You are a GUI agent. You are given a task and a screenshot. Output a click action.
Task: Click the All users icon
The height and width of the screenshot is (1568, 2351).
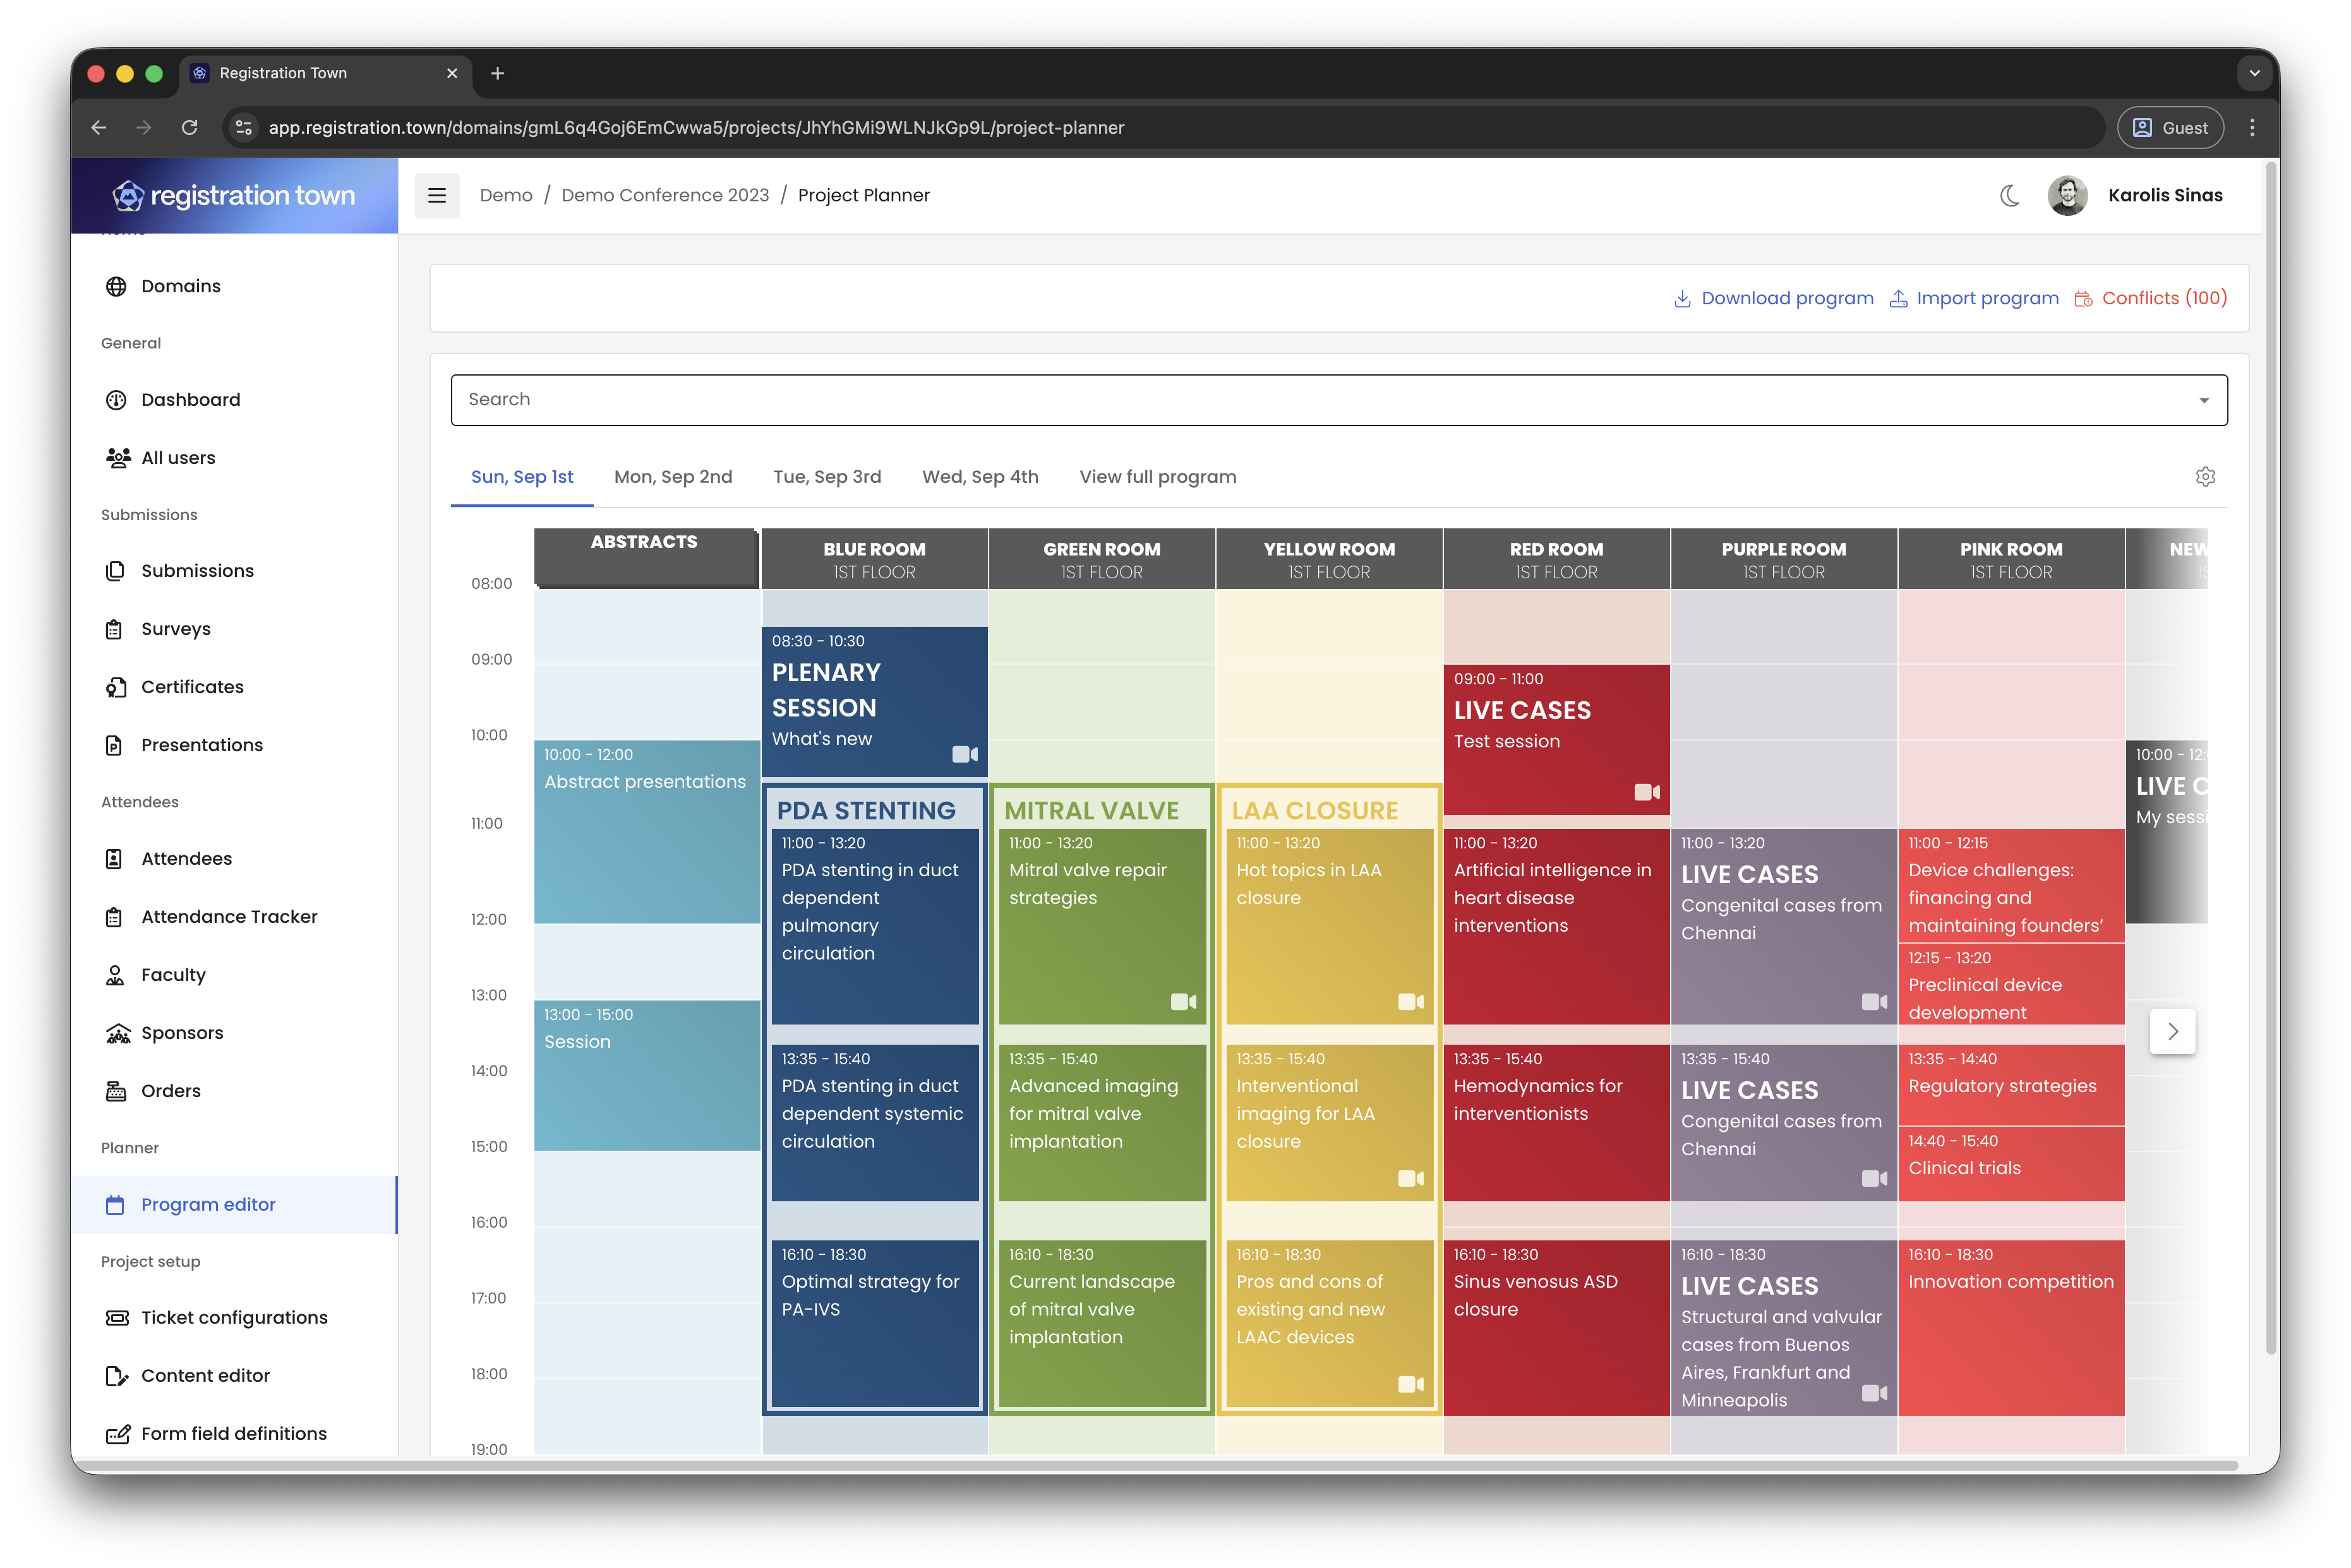(x=117, y=458)
